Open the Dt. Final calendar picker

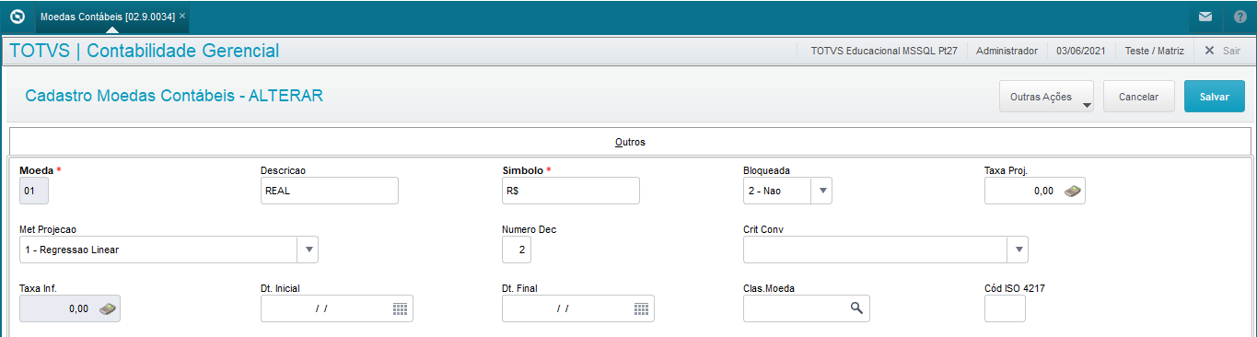(x=641, y=308)
